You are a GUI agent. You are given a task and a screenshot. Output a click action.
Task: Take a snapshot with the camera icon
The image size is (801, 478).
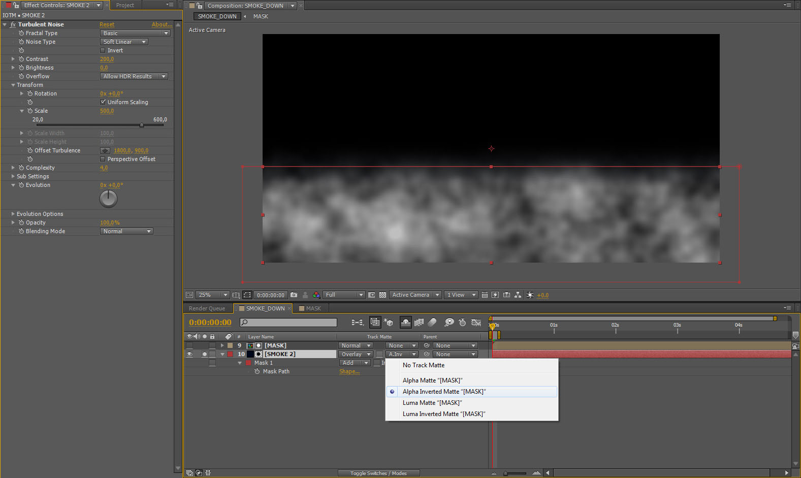coord(294,295)
